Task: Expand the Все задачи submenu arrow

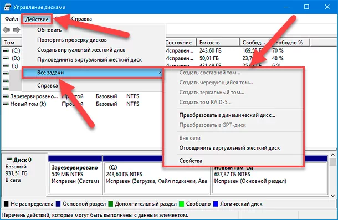Action: tap(160, 73)
